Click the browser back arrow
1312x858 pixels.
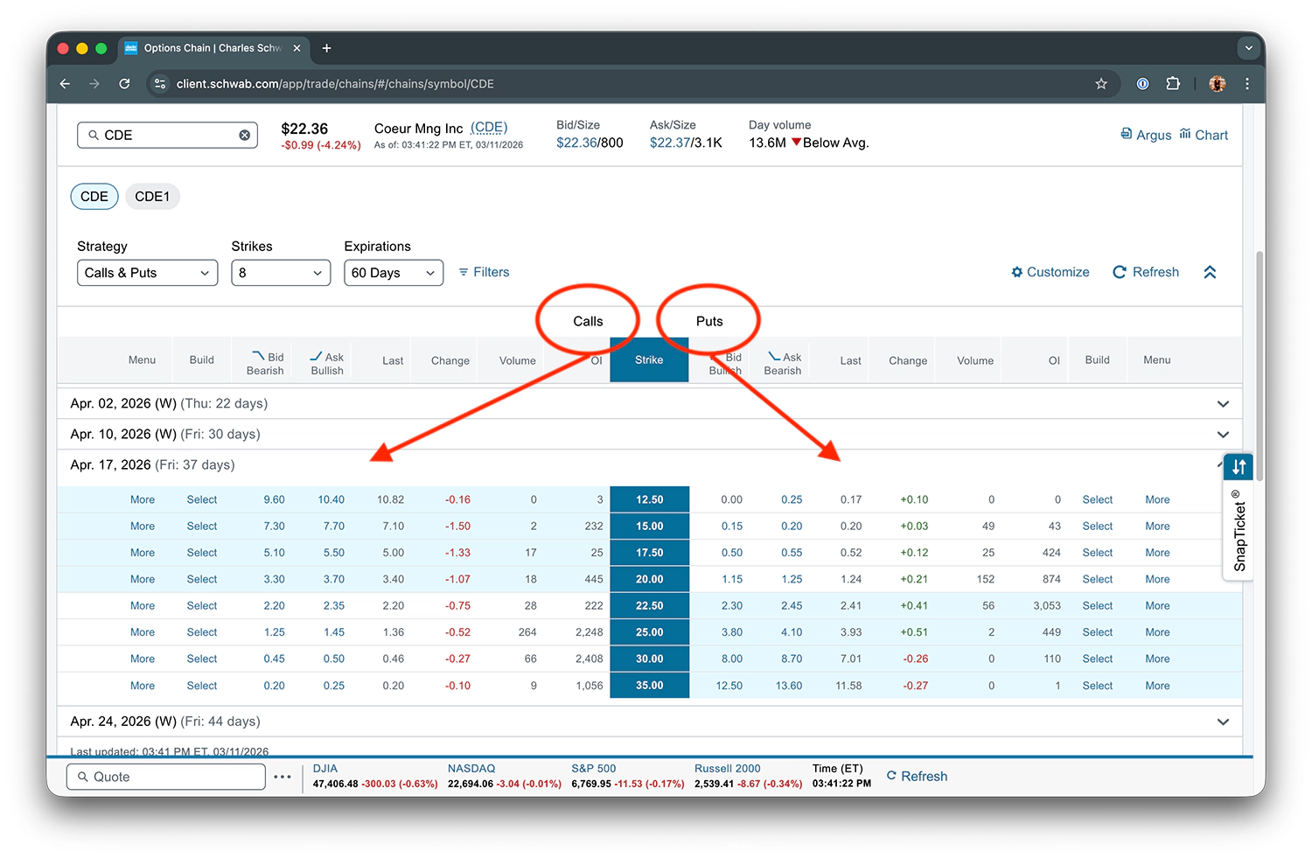pyautogui.click(x=65, y=84)
